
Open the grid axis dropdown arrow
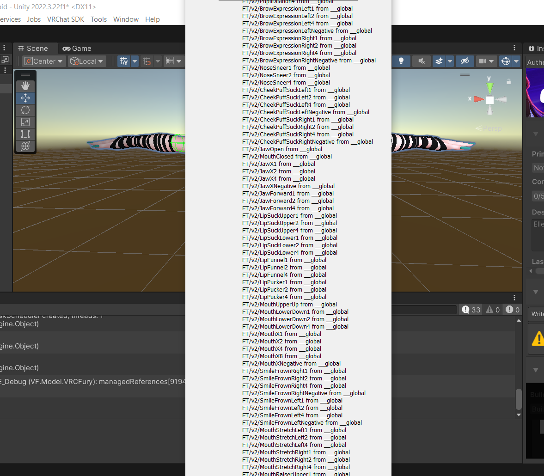click(x=134, y=61)
